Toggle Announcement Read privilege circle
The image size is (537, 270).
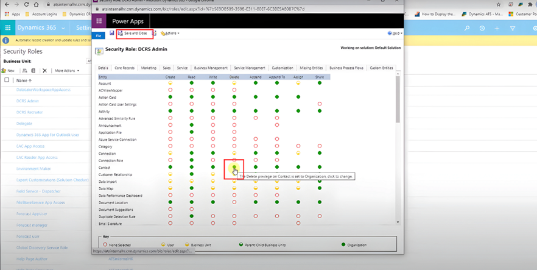191,125
